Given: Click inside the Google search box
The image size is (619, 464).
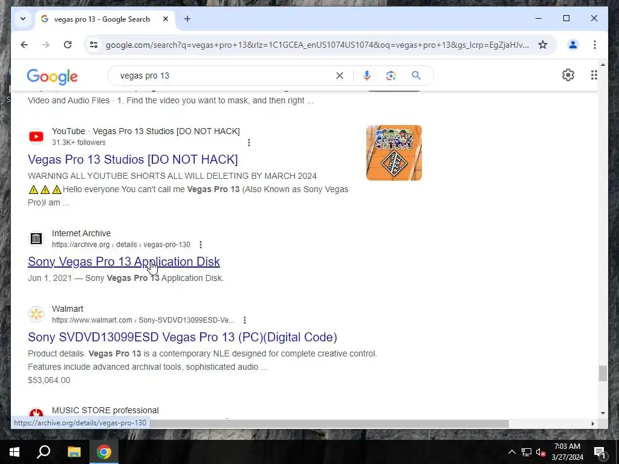Looking at the screenshot, I should [x=225, y=76].
